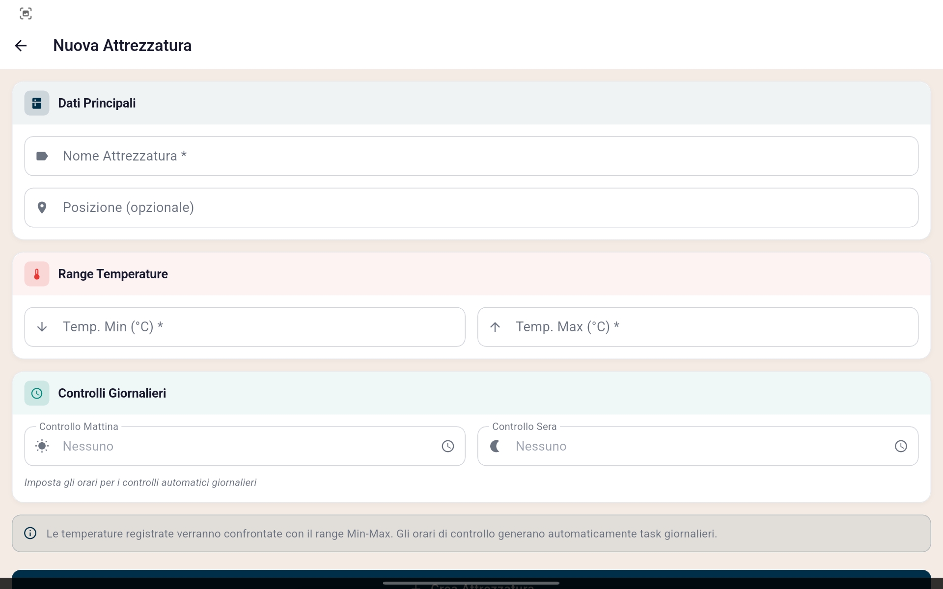
Task: Click the Dati Principali section icon
Action: click(x=37, y=103)
